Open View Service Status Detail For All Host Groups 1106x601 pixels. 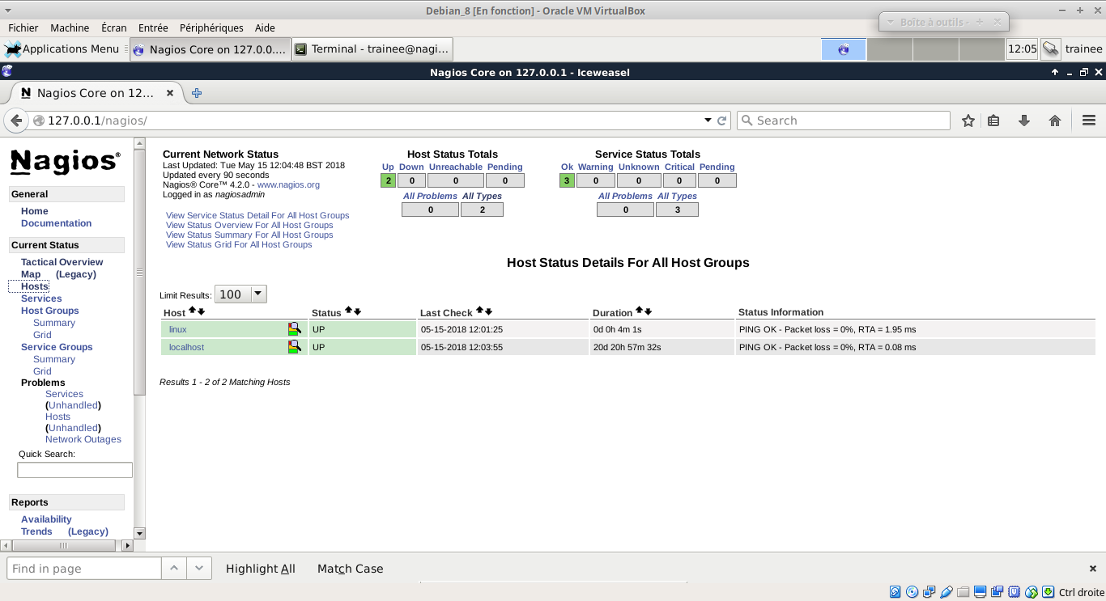(257, 215)
